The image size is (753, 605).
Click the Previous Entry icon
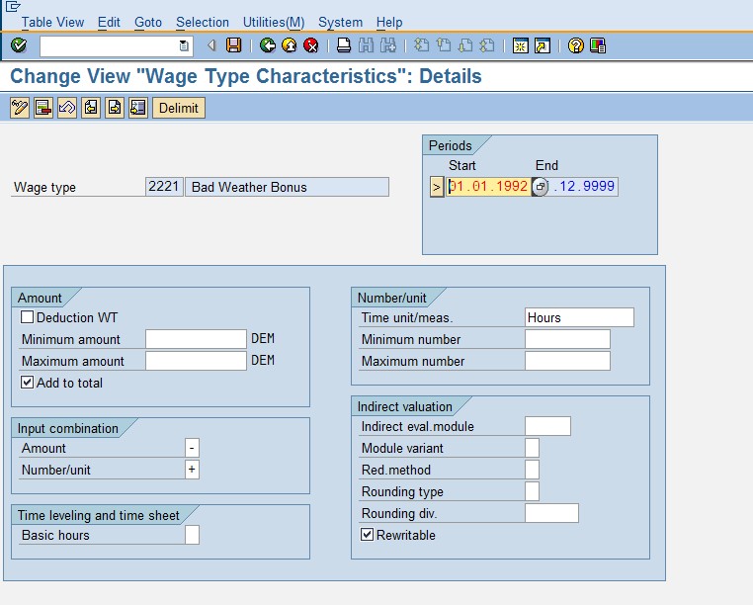(x=91, y=108)
